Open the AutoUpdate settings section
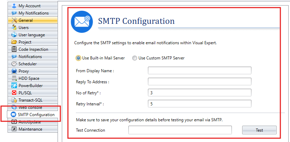 [33, 122]
